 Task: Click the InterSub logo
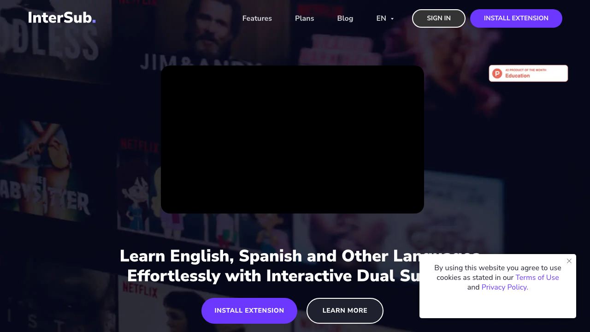(62, 18)
